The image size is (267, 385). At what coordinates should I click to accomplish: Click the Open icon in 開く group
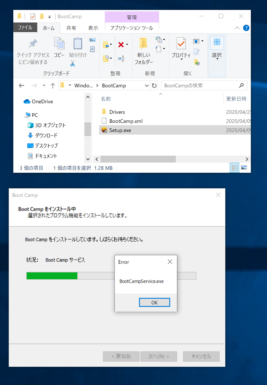196,42
